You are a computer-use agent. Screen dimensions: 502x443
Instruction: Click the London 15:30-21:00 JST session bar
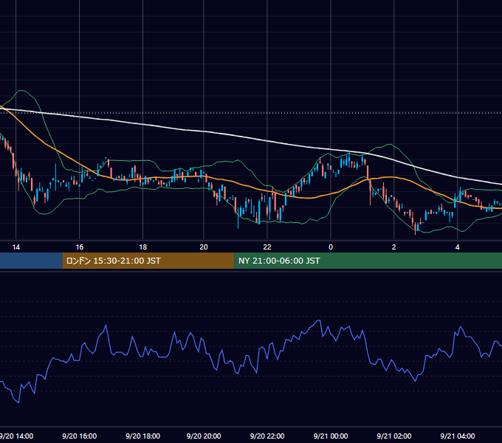click(x=148, y=261)
